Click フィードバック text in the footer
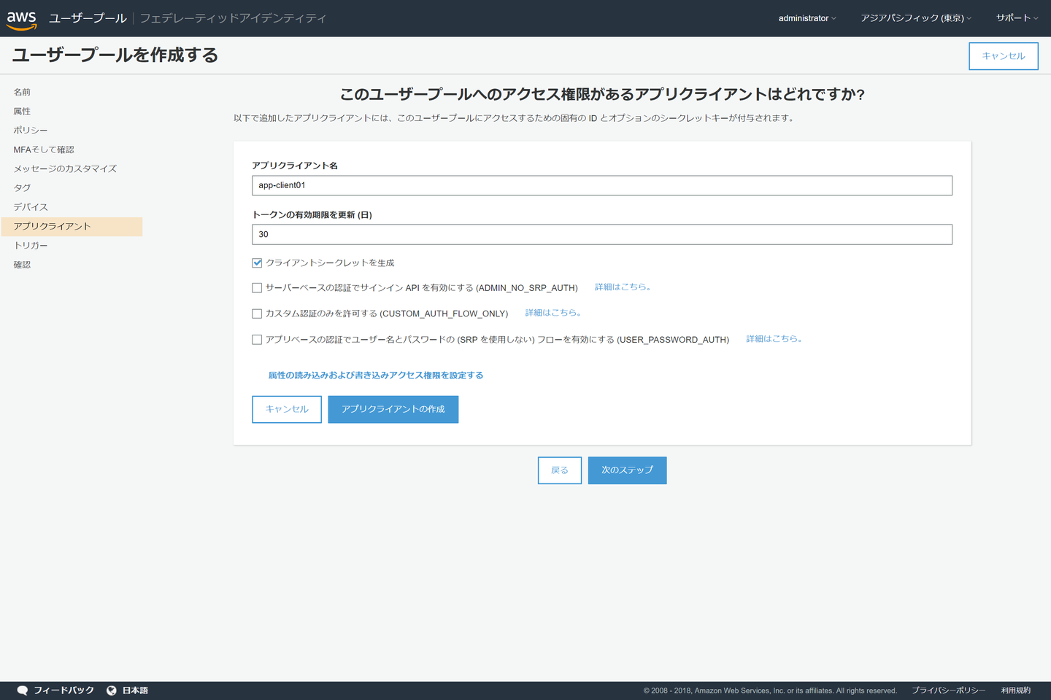 [63, 691]
